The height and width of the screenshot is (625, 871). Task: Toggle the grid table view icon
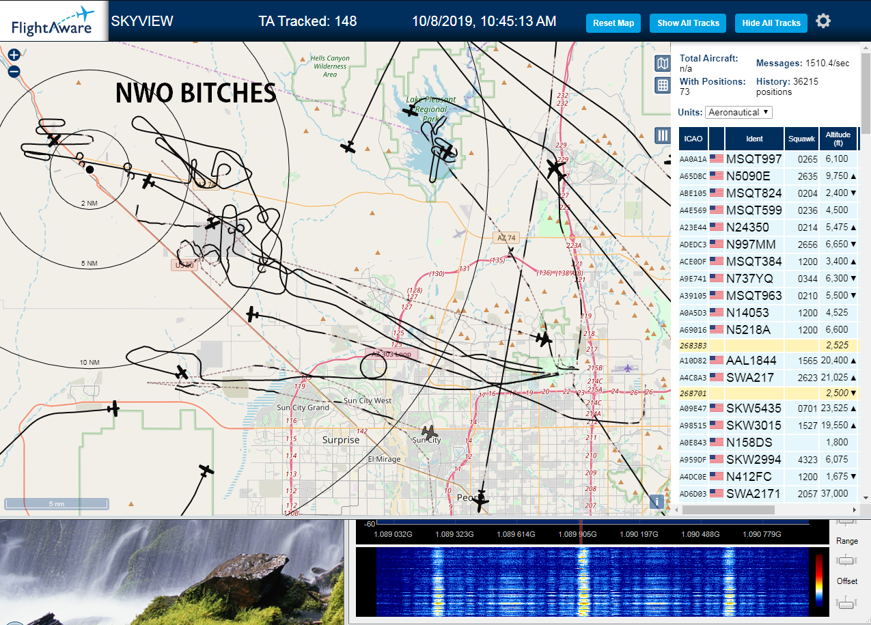coord(662,85)
